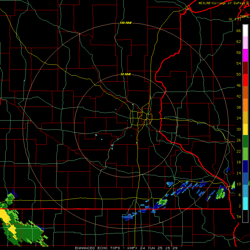Click the 'ENHANCED ECHO TOPS' caption text

click(x=97, y=248)
